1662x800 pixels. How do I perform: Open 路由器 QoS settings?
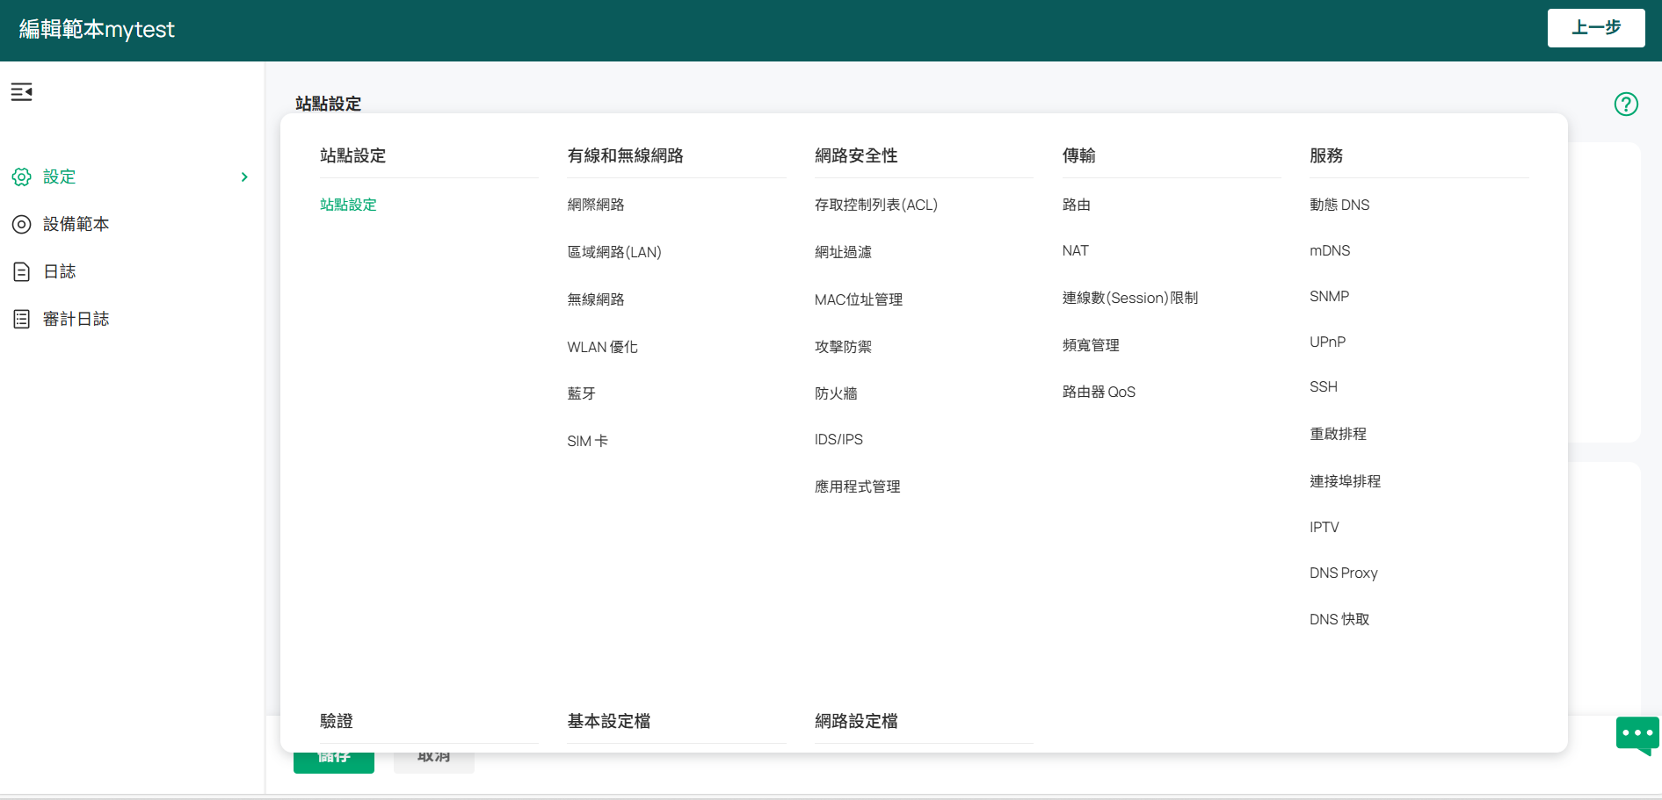click(x=1099, y=392)
